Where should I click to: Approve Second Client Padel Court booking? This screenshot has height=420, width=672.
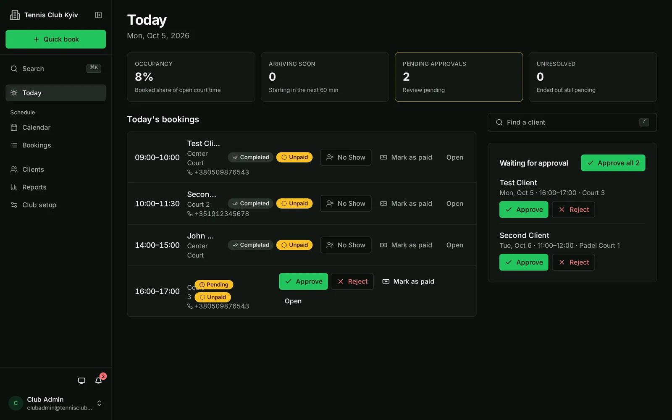524,262
